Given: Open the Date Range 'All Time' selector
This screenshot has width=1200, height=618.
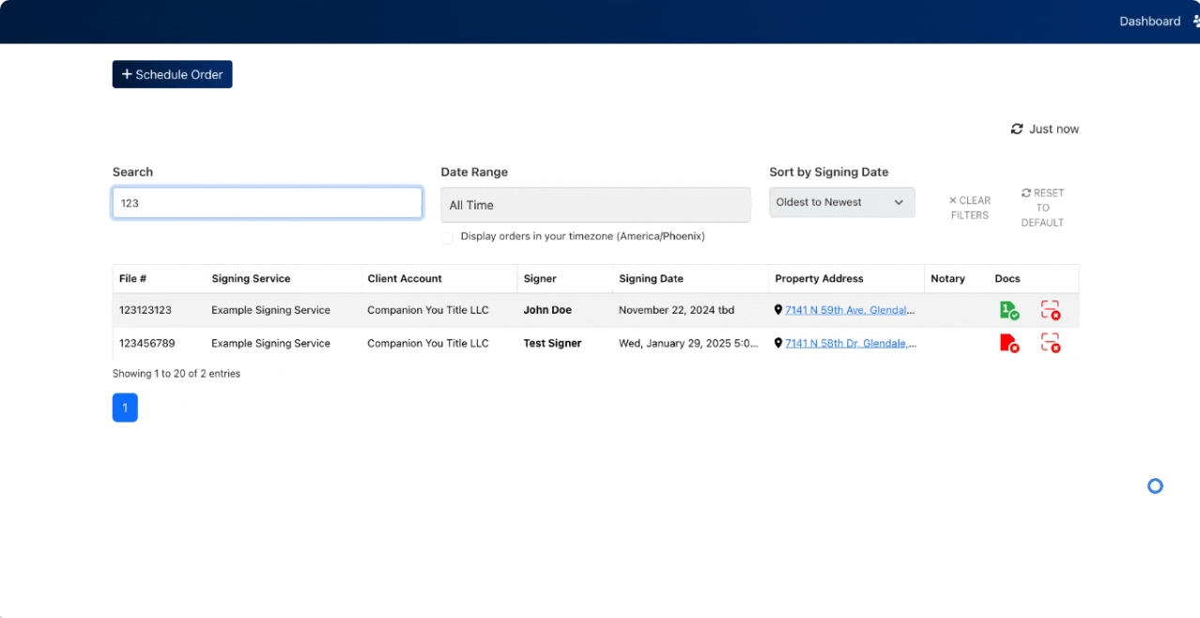Looking at the screenshot, I should [595, 205].
